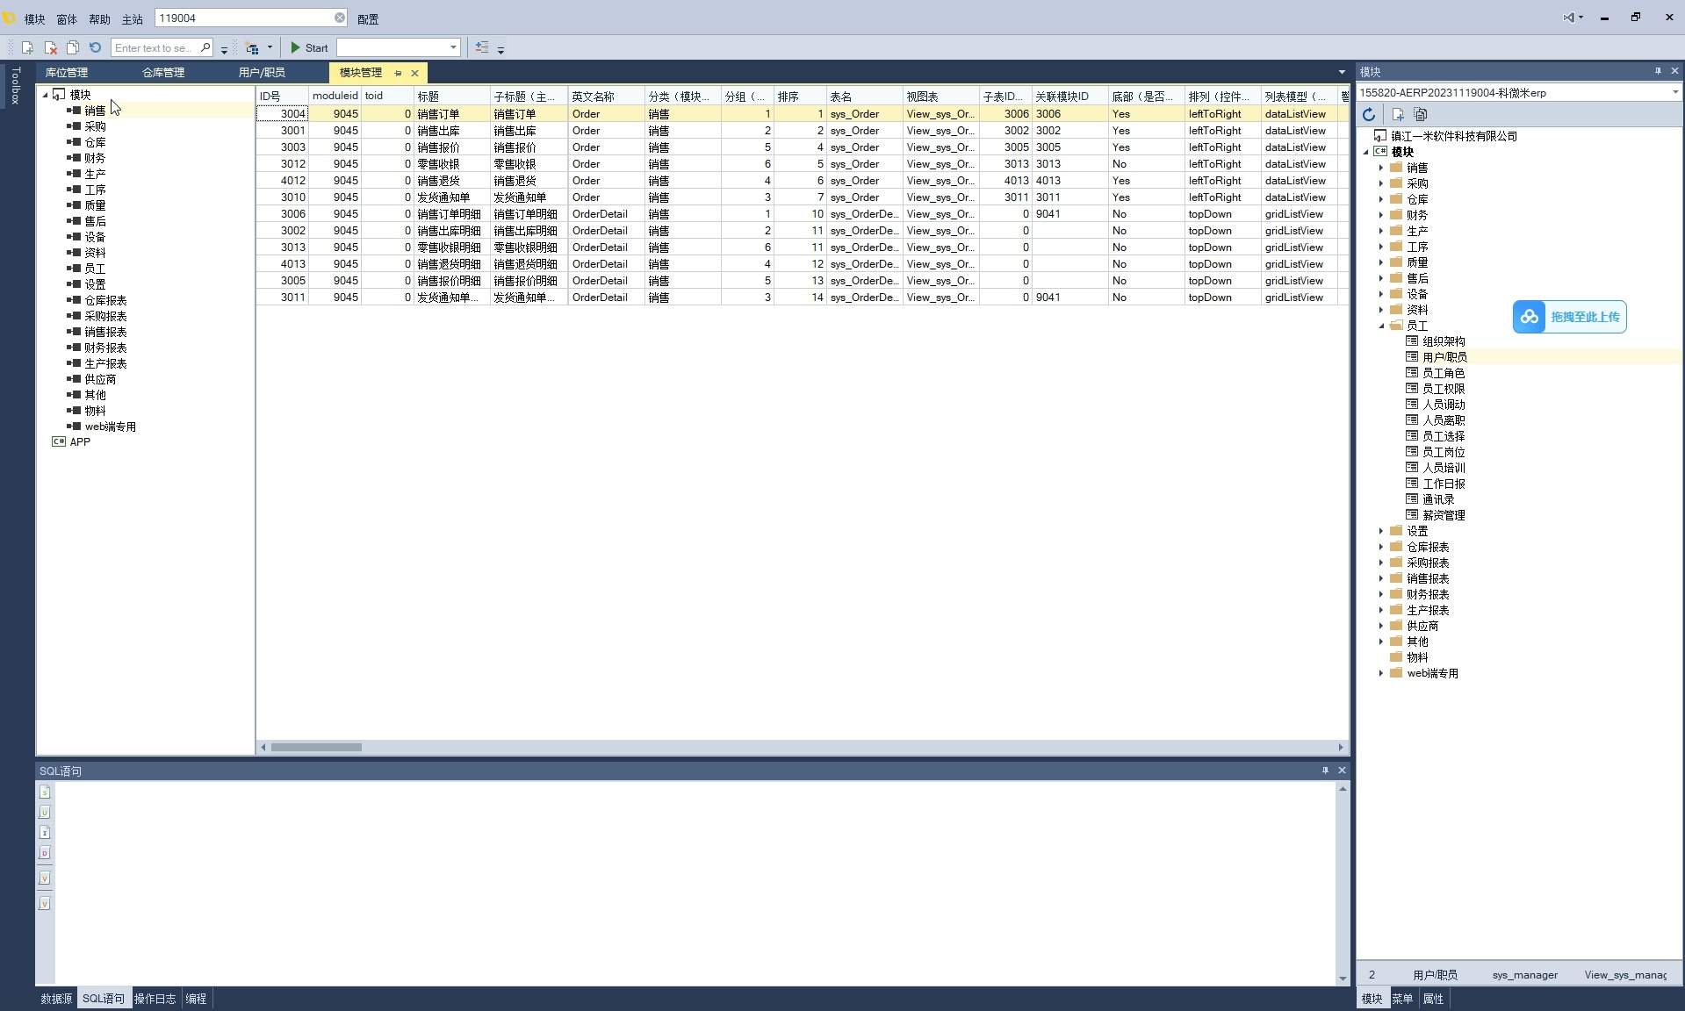Select the S (SELECT) script icon in SQL panel

click(x=44, y=792)
